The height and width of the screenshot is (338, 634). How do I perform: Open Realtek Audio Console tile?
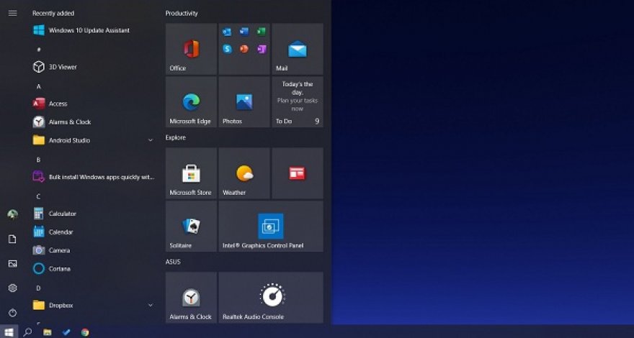pyautogui.click(x=271, y=298)
